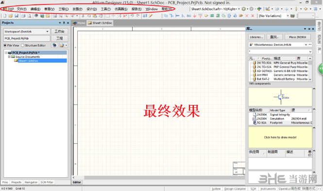
Task: Create a new document from toolbar
Action: (x=5, y=16)
